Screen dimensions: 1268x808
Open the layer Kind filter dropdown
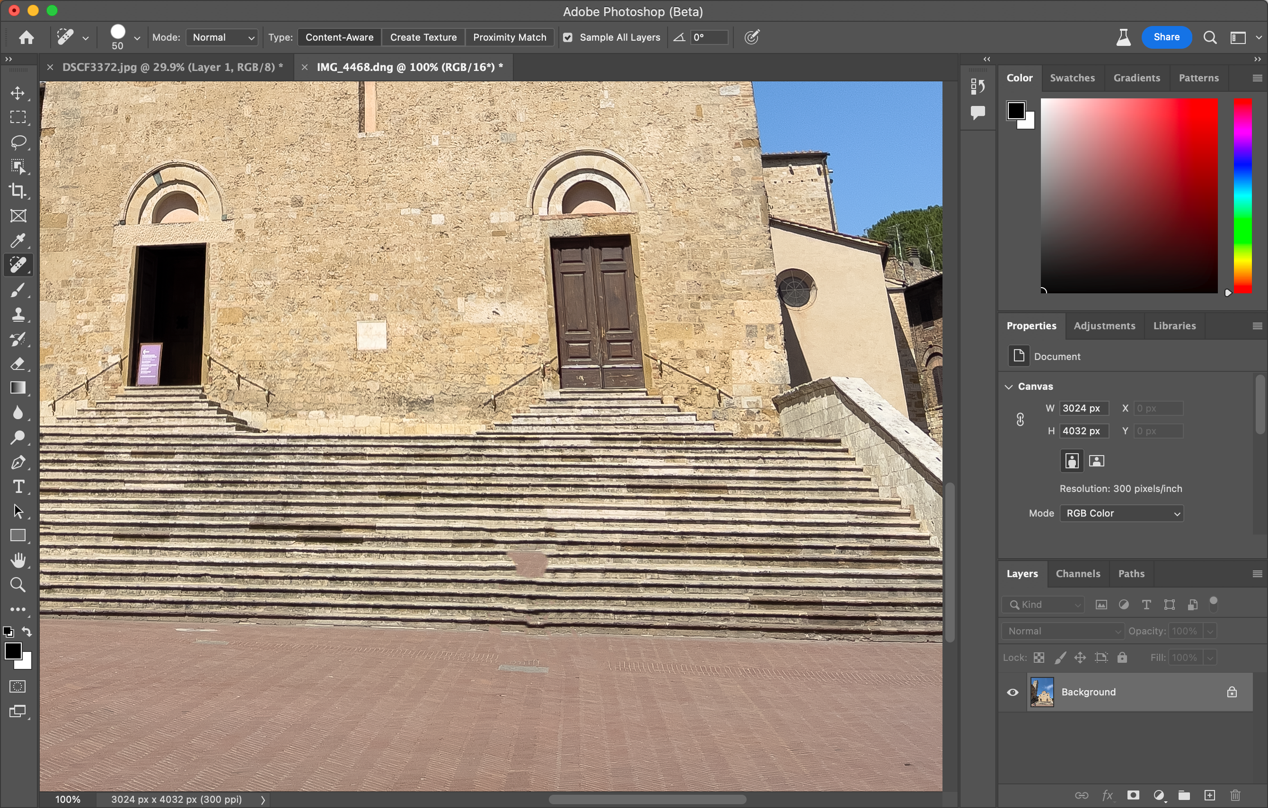point(1044,605)
